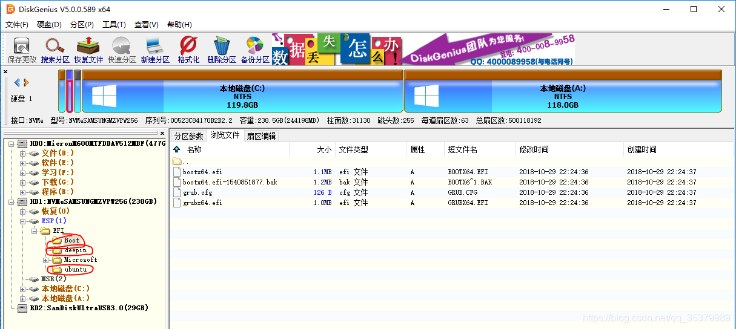Screen dimensions: 736x329
Task: Expand the 本地磁盘(A:) tree node
Action: click(x=23, y=299)
